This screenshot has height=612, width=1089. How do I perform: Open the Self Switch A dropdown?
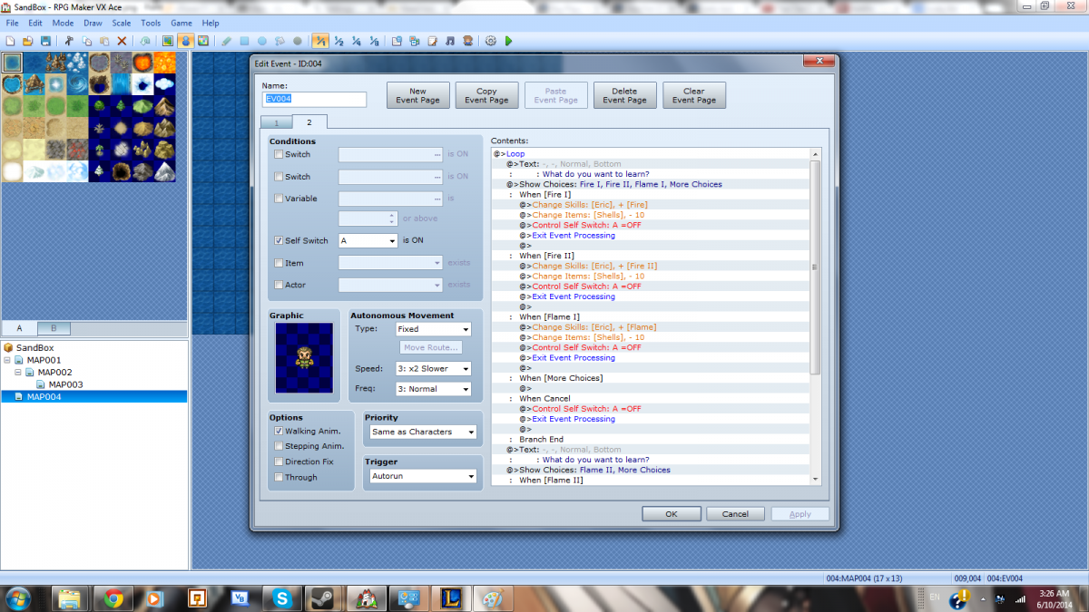368,241
